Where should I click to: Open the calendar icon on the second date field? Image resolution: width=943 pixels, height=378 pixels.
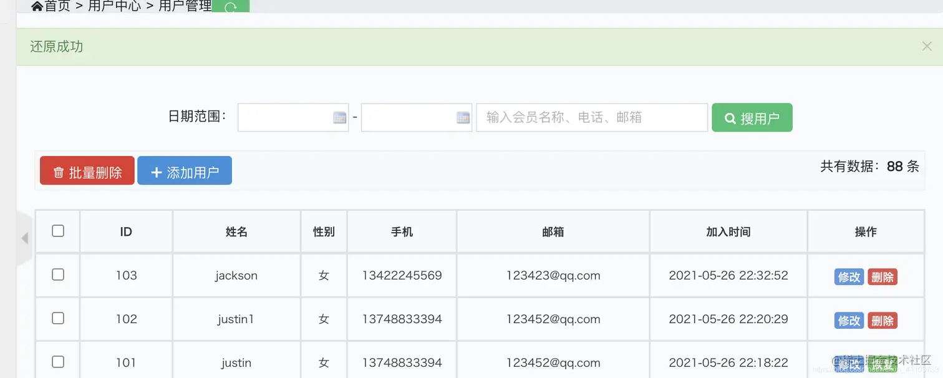(x=462, y=117)
